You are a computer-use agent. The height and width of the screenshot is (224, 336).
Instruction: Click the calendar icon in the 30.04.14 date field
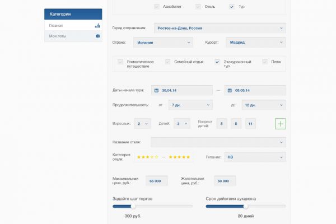(156, 91)
